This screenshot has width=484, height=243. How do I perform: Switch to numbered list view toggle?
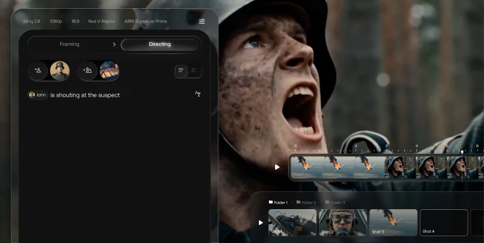[x=194, y=71]
